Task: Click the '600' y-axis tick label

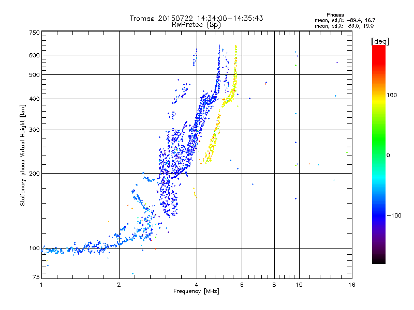Action: pos(34,55)
